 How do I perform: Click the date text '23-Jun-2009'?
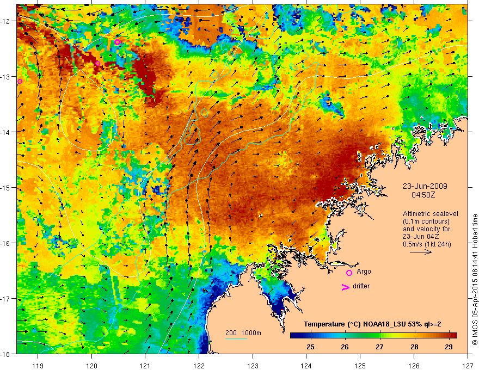point(425,186)
